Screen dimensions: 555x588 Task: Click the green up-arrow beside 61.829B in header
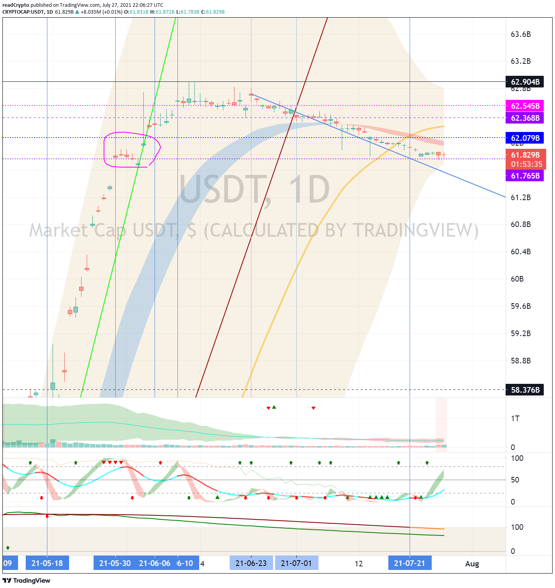pyautogui.click(x=77, y=12)
